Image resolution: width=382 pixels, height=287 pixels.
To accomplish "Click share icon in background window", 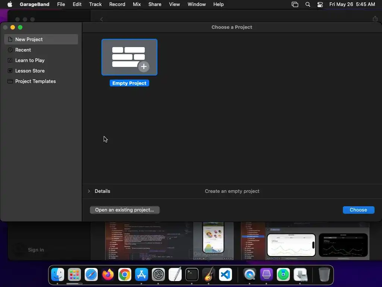I will [375, 19].
